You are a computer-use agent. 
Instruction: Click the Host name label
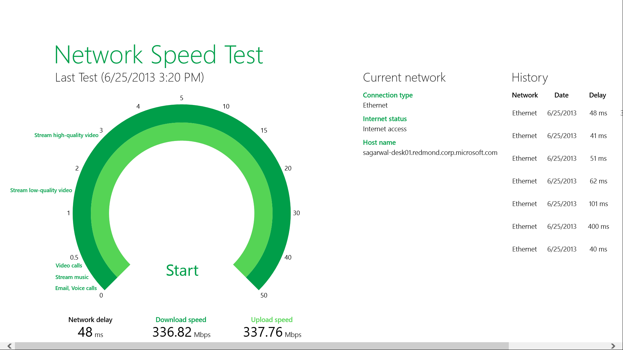[379, 142]
